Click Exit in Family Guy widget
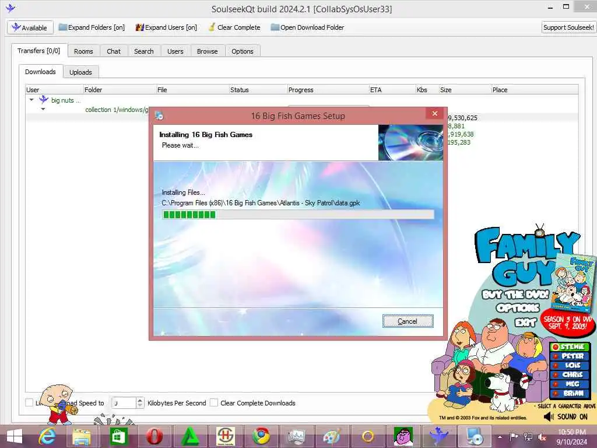This screenshot has height=448, width=597. (526, 323)
